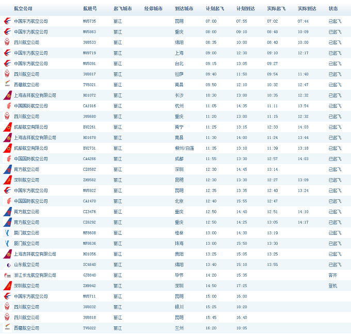
Task: Click the 到达城市 column header
Action: click(x=184, y=9)
